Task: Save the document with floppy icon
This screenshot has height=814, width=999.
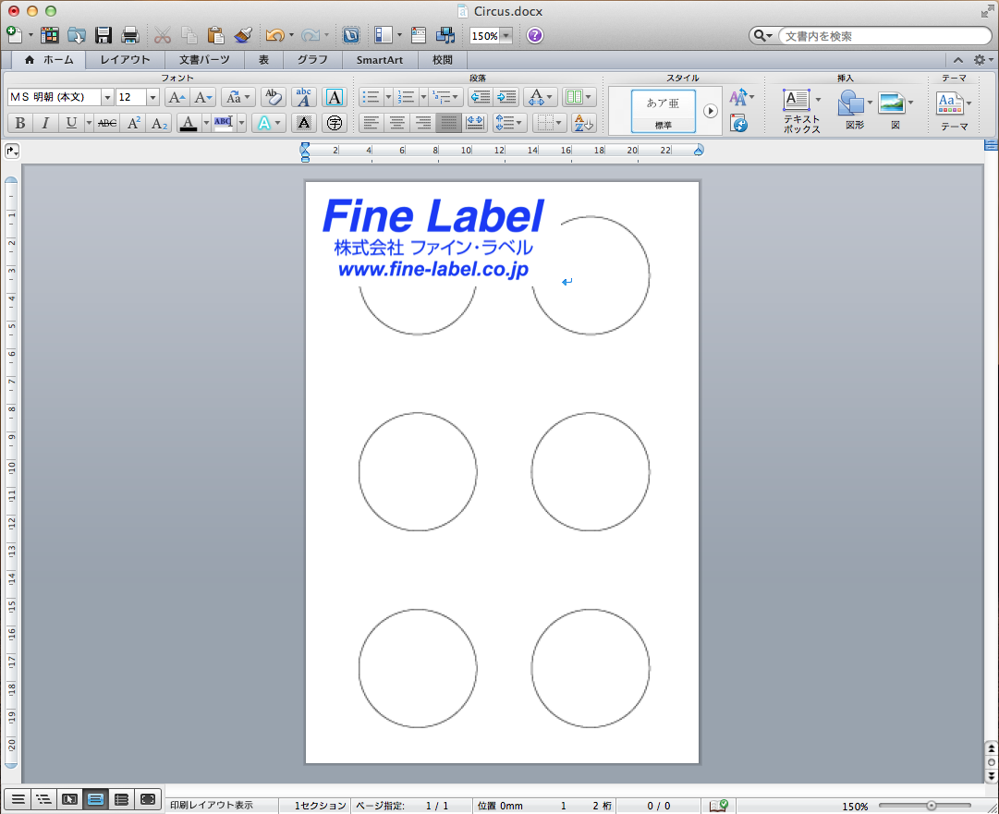Action: point(104,35)
